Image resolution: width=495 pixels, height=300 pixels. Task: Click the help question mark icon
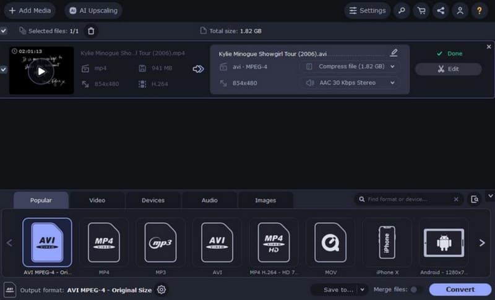click(479, 10)
